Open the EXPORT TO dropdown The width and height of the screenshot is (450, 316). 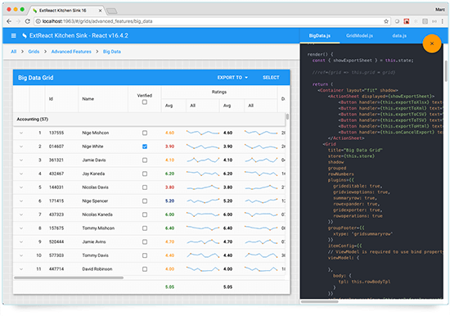(x=232, y=78)
